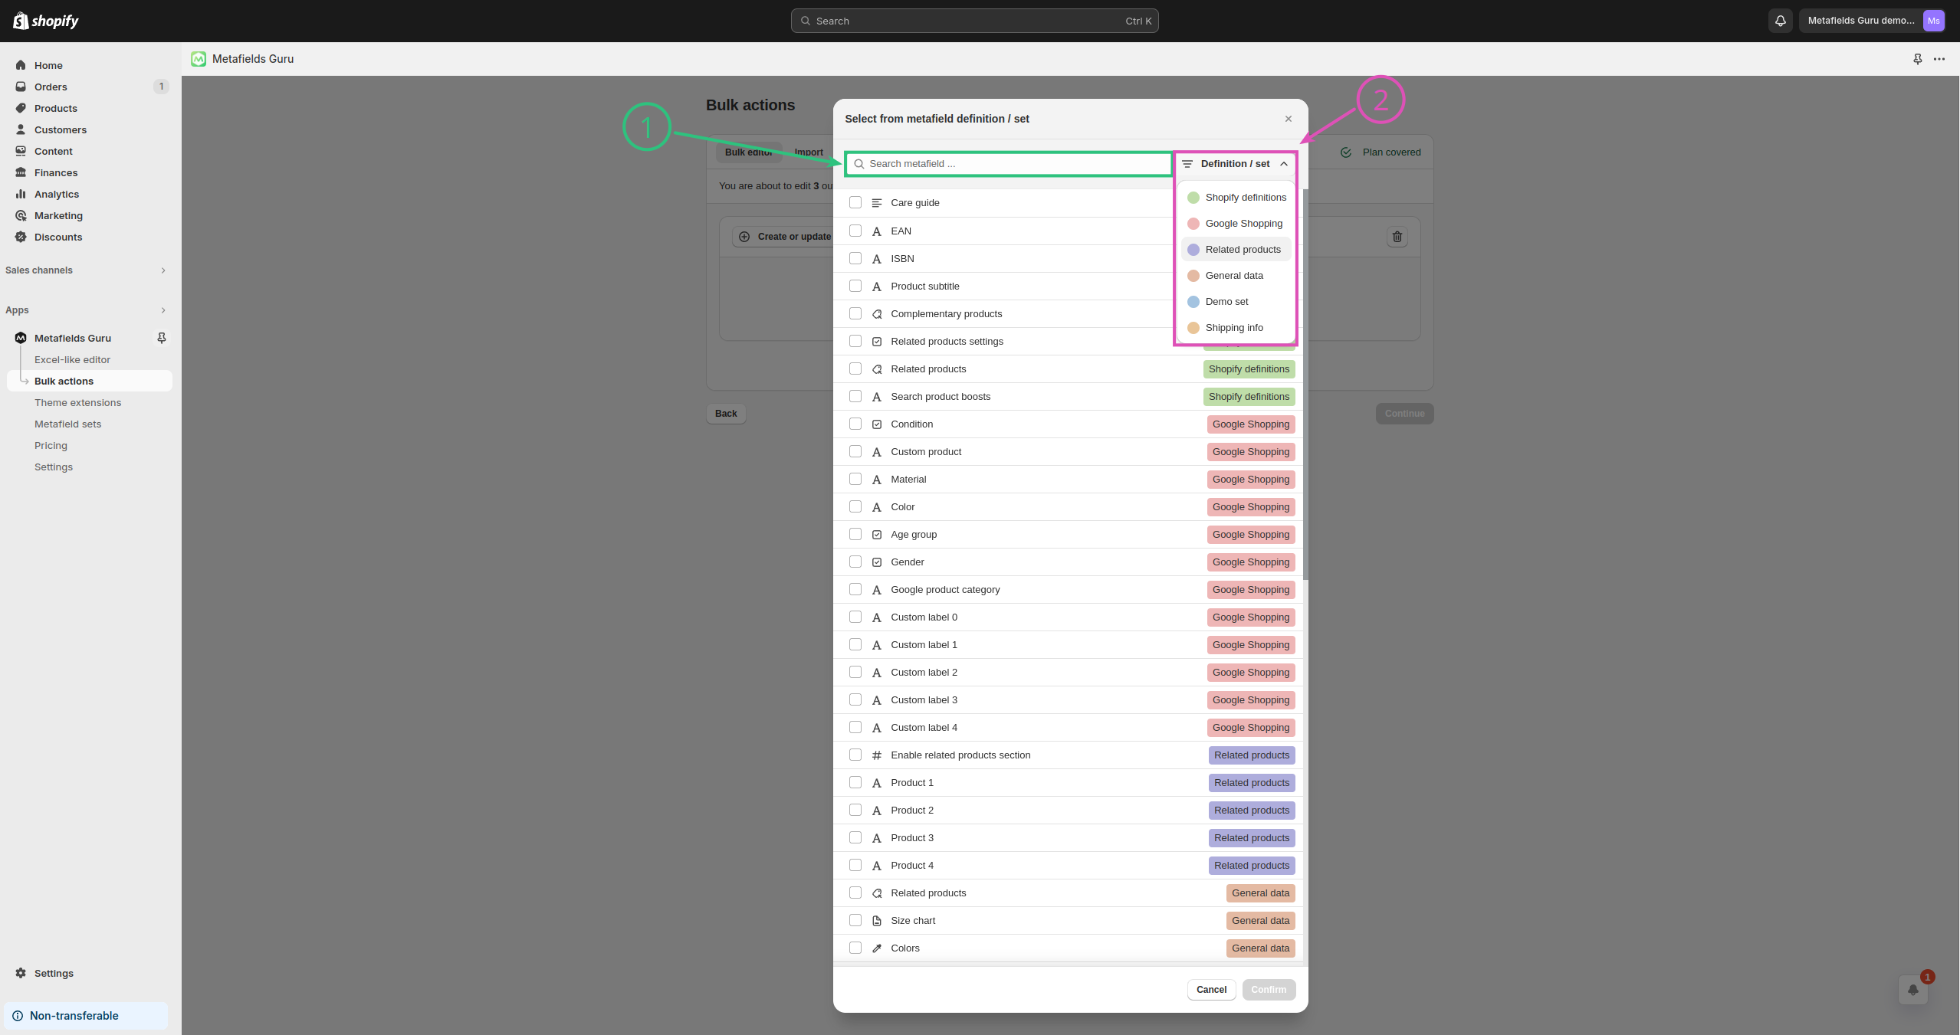
Task: Filter by Google Shopping set
Action: point(1236,224)
